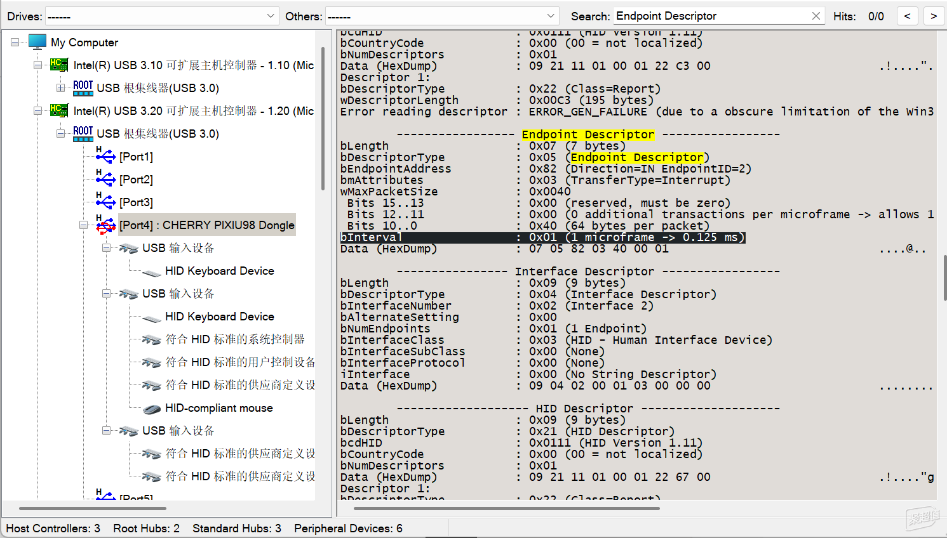Expand the first USB root hub node
The height and width of the screenshot is (538, 947).
60,88
